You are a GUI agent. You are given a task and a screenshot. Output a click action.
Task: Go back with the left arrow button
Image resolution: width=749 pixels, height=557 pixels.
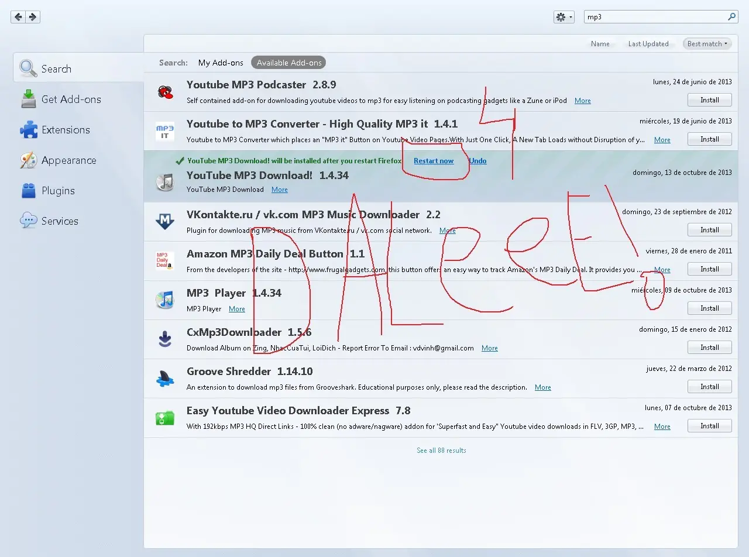(x=18, y=17)
